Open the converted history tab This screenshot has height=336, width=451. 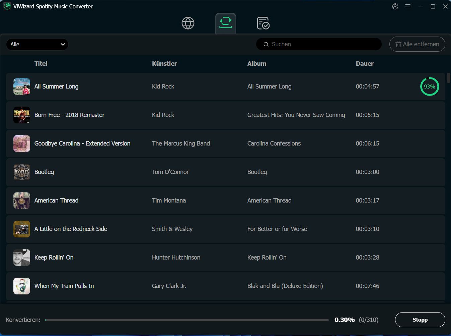[263, 23]
